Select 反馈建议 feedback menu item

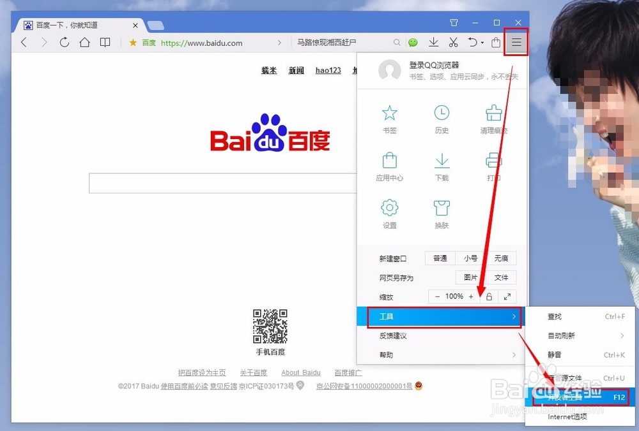(x=440, y=335)
